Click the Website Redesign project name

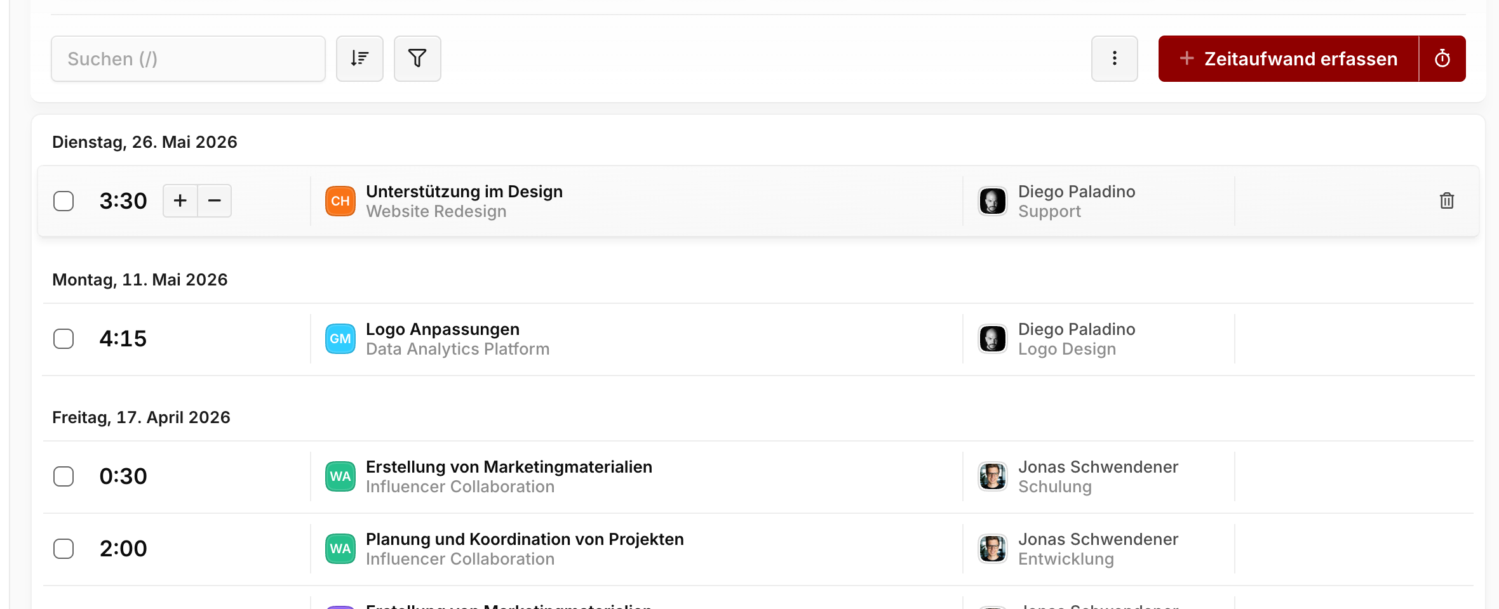436,211
